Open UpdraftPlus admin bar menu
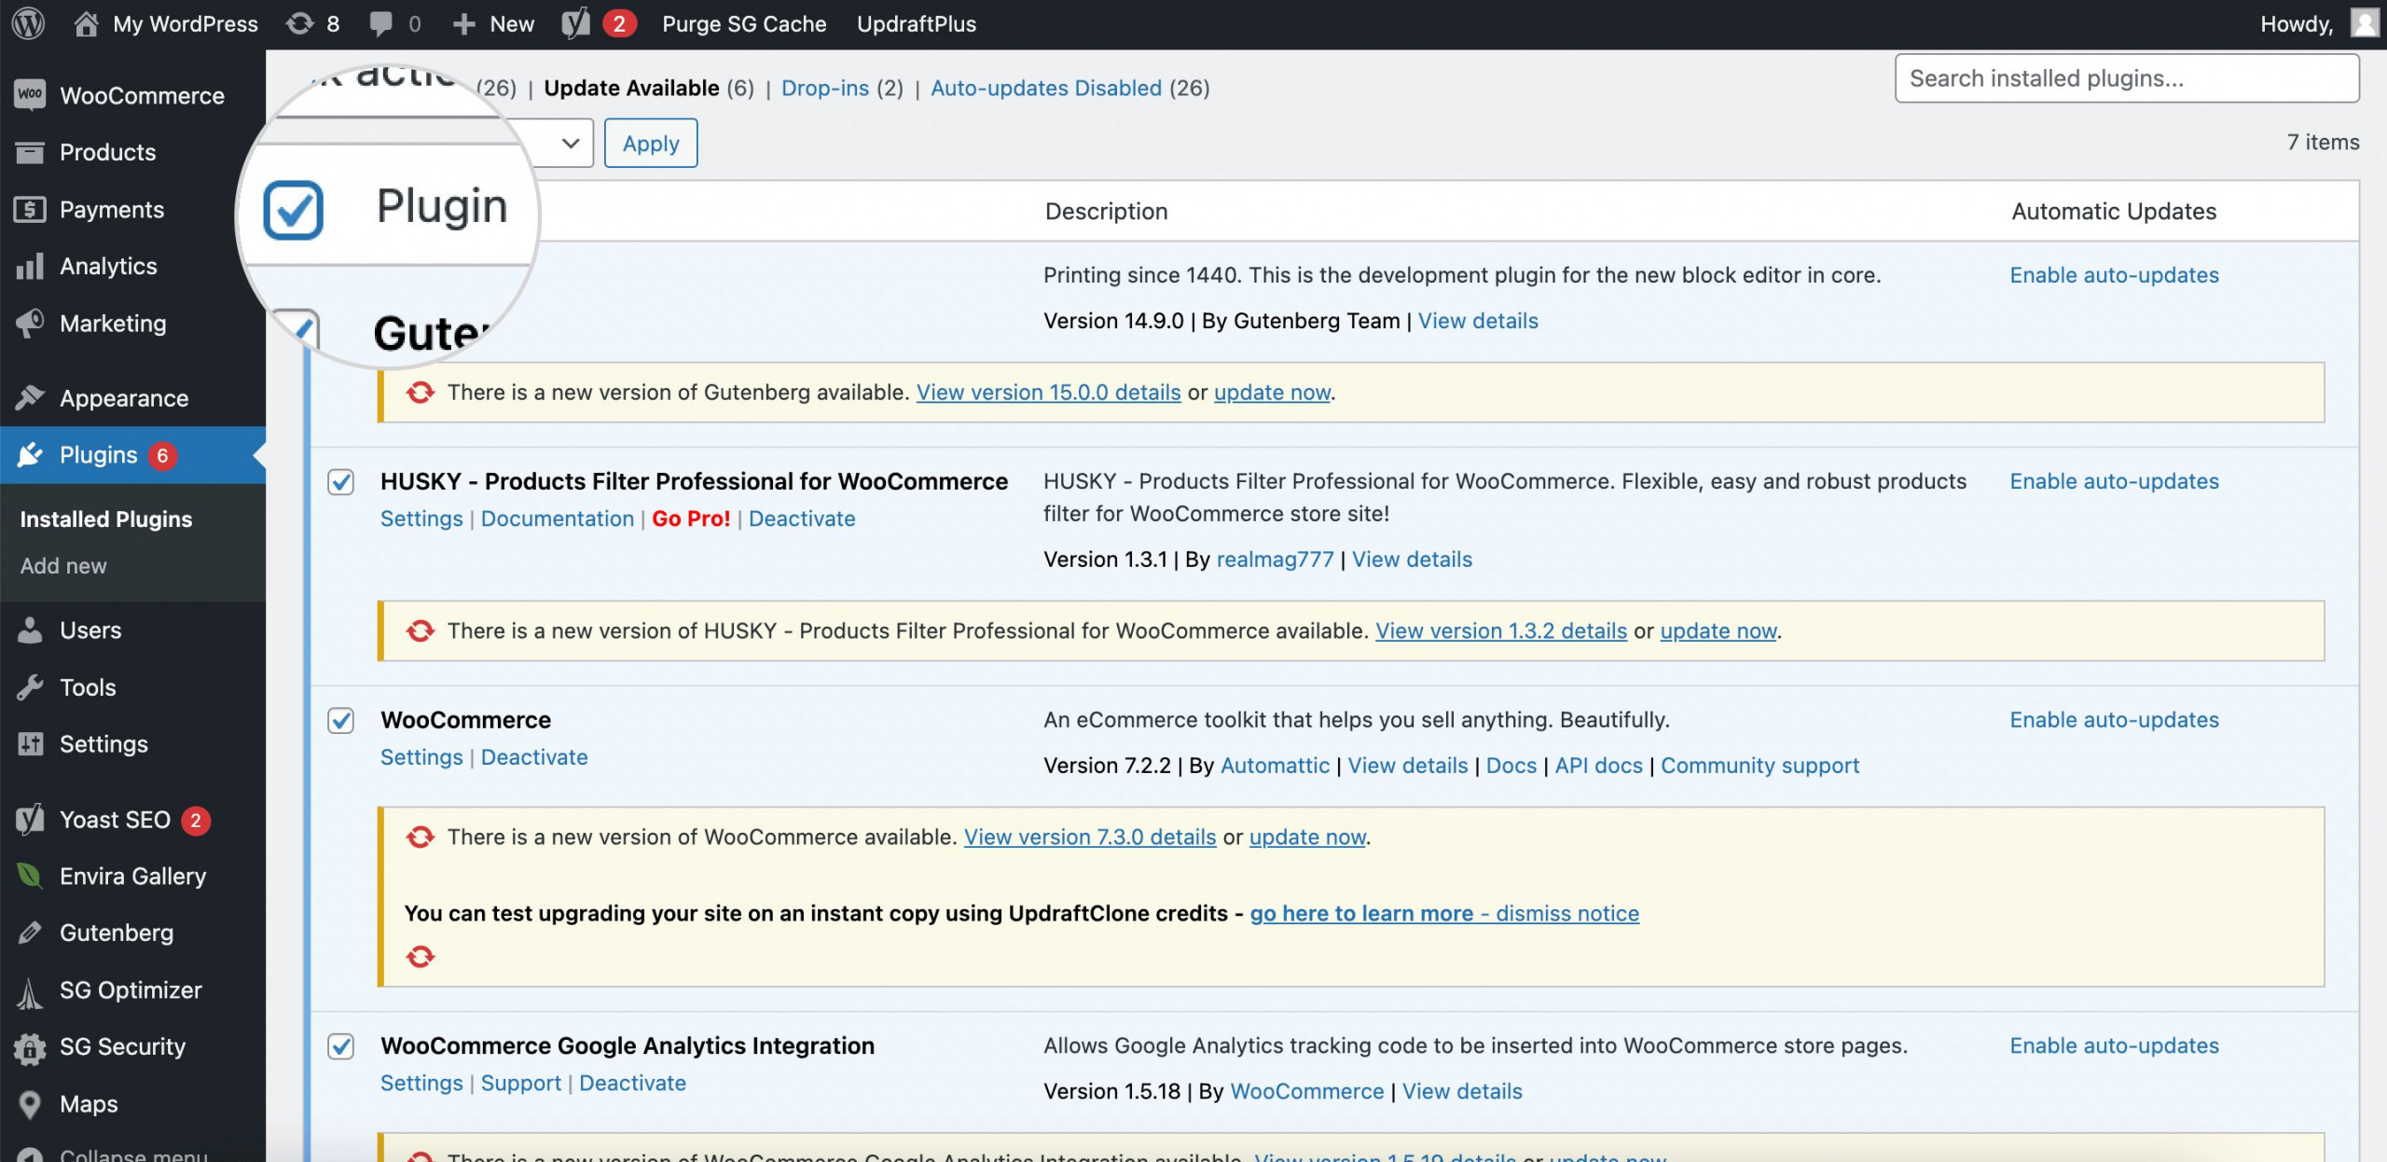The image size is (2387, 1162). click(x=917, y=23)
